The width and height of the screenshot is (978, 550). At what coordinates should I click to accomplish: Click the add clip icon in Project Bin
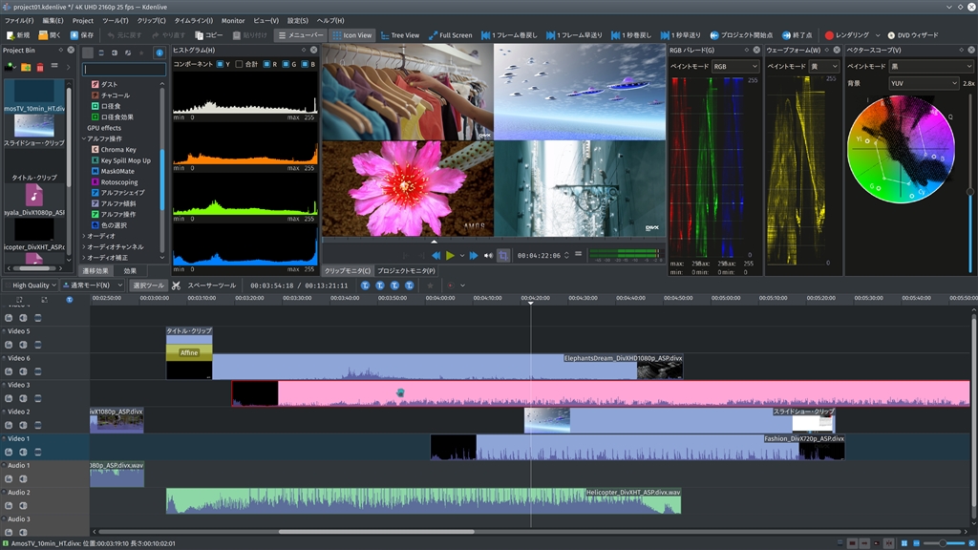pyautogui.click(x=11, y=67)
